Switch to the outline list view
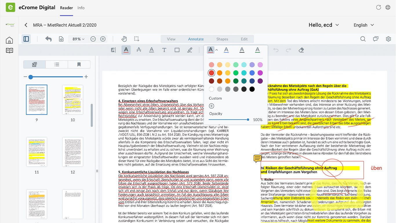This screenshot has height=223, width=396. pyautogui.click(x=57, y=64)
